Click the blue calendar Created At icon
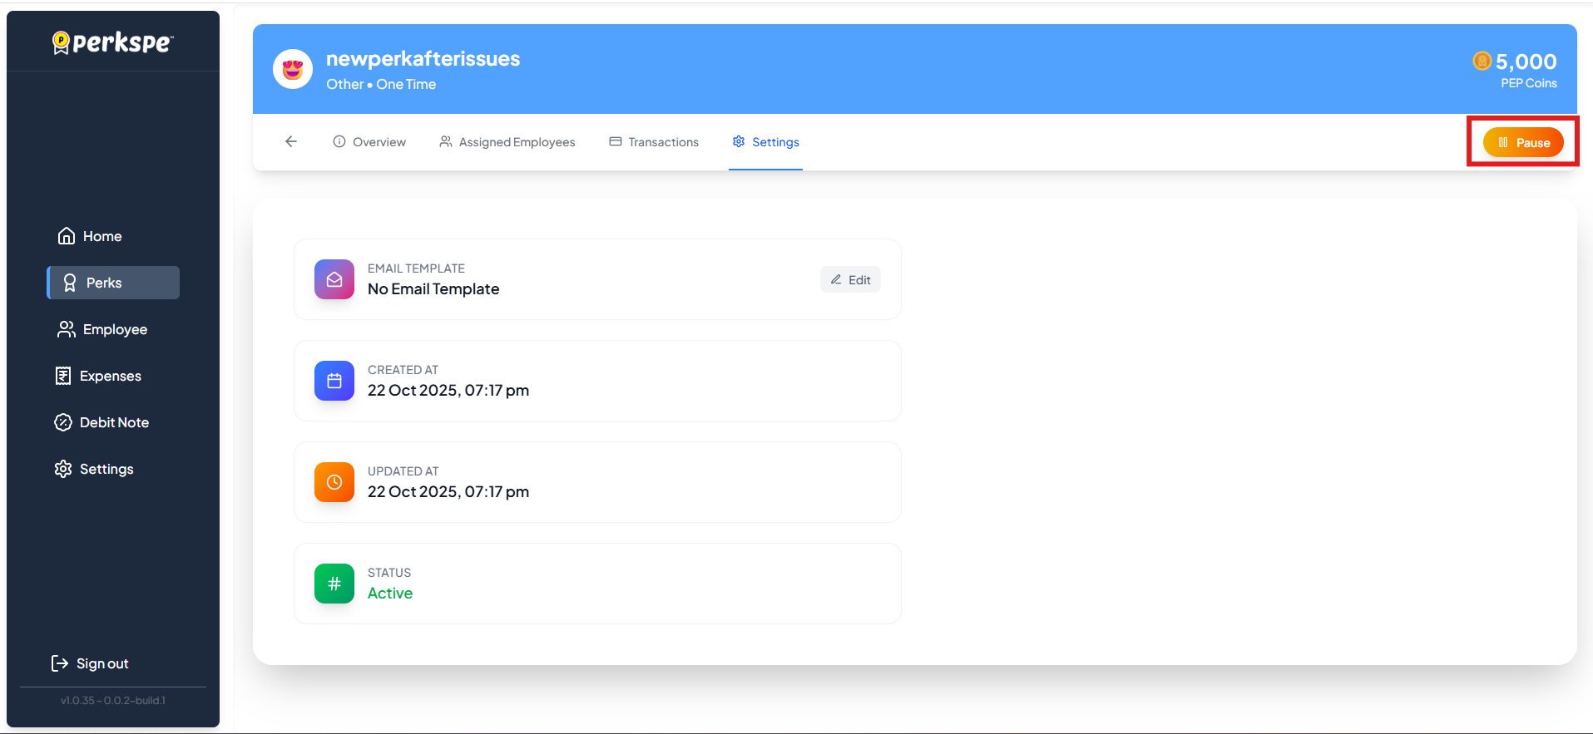The image size is (1593, 734). [x=334, y=381]
